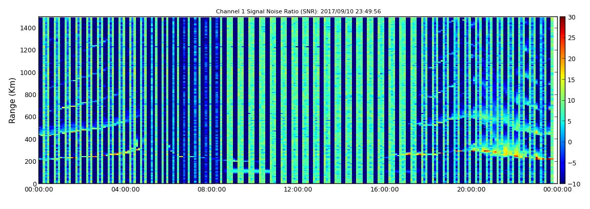Viewport: 590px width, 209px height.
Task: Click the 400 range tick label
Action: [x=30, y=139]
